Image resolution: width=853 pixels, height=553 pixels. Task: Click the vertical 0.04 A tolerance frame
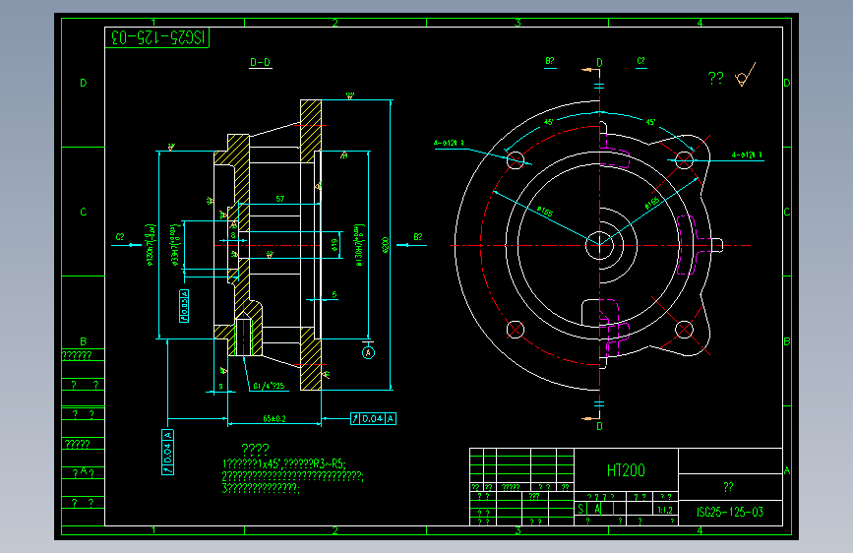[x=167, y=452]
